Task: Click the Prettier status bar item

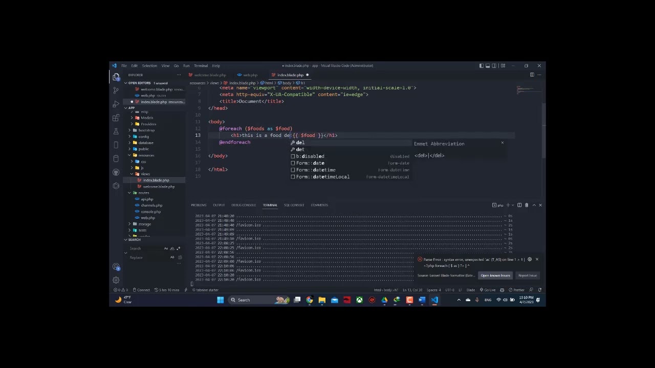Action: tap(517, 290)
